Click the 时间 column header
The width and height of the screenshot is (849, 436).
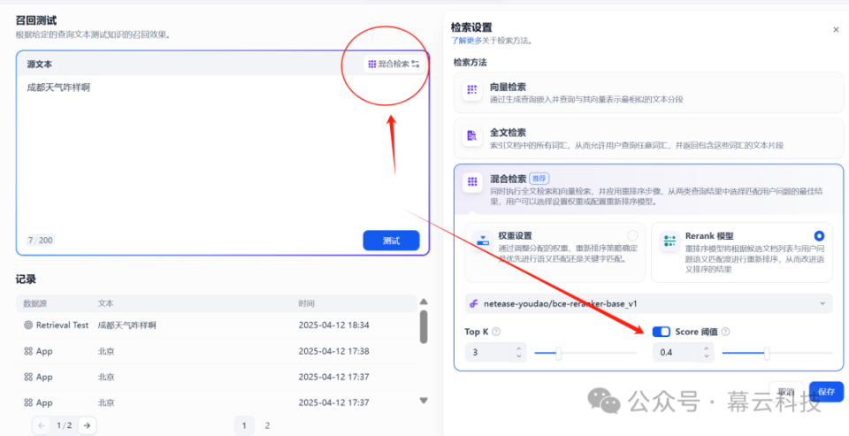click(x=306, y=303)
